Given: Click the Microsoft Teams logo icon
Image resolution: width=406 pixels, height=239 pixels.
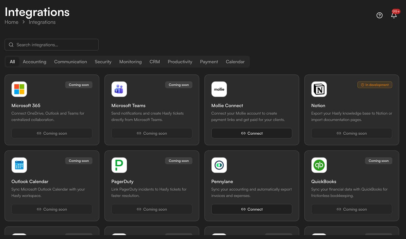Looking at the screenshot, I should pyautogui.click(x=119, y=89).
